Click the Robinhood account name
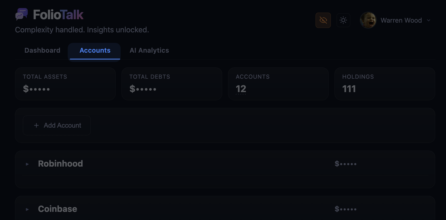Image resolution: width=446 pixels, height=220 pixels. point(60,164)
